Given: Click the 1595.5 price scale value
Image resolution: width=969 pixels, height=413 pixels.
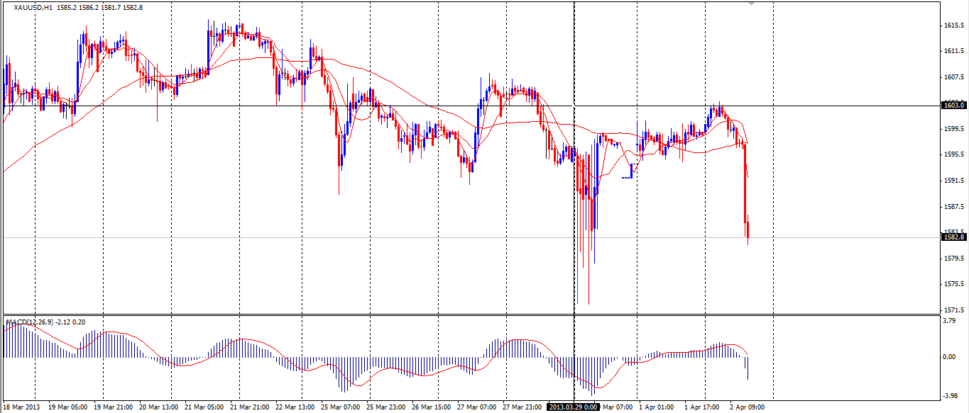Looking at the screenshot, I should point(954,154).
